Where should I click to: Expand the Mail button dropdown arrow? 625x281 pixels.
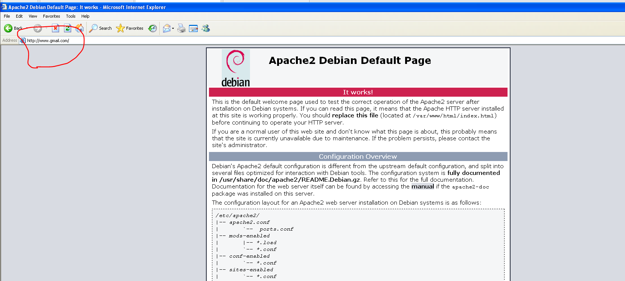pyautogui.click(x=173, y=28)
